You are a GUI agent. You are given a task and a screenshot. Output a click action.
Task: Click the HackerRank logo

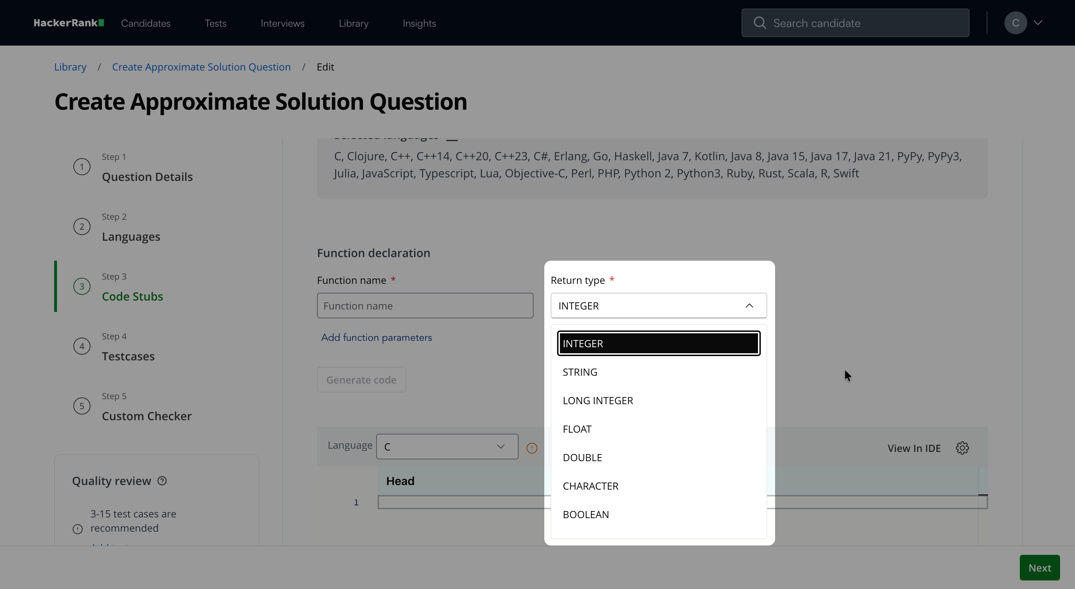point(69,23)
